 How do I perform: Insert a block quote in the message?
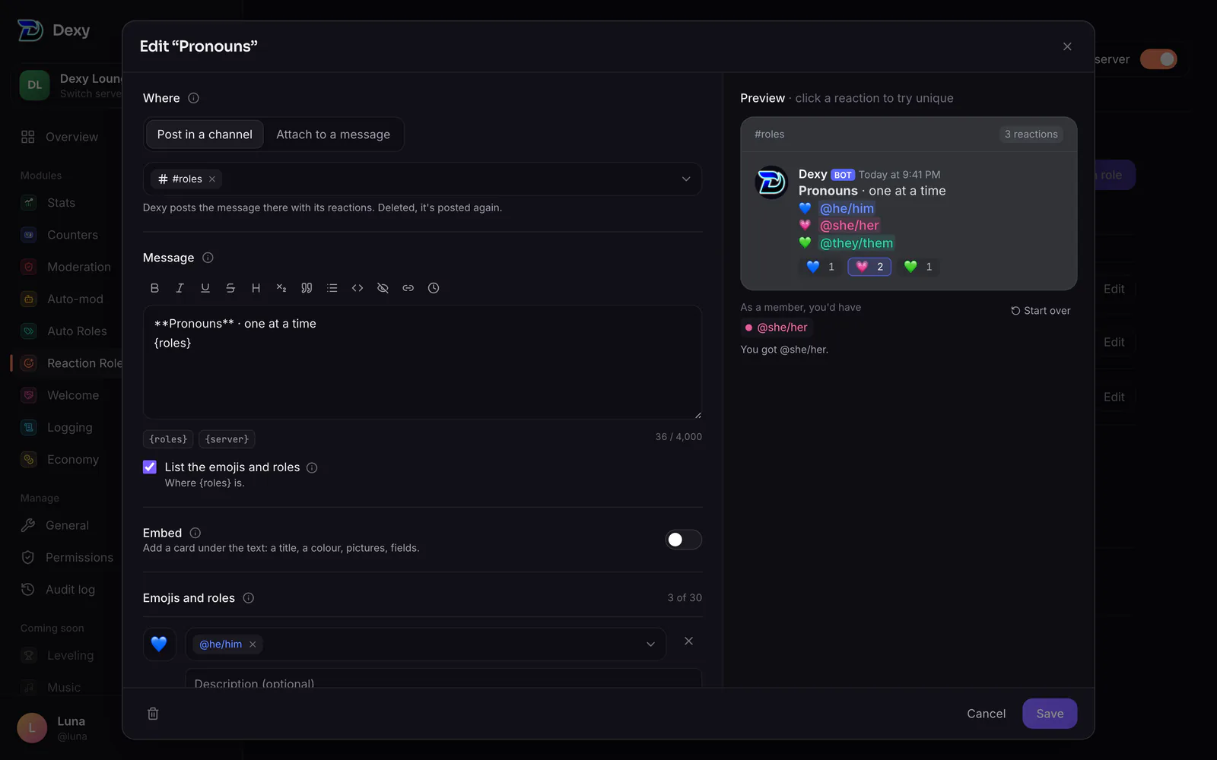307,288
